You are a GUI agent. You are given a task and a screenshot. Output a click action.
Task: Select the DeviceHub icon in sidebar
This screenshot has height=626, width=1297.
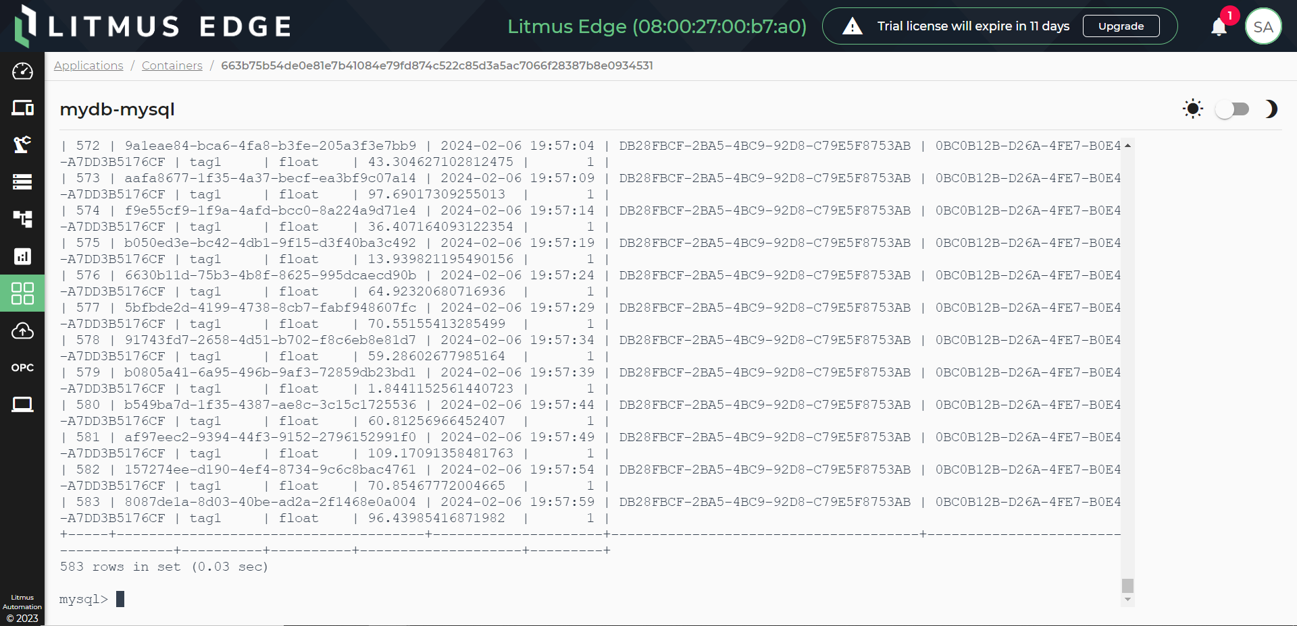22,108
